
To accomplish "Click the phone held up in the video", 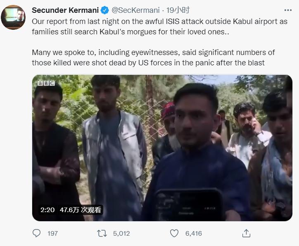I will coord(188,205).
